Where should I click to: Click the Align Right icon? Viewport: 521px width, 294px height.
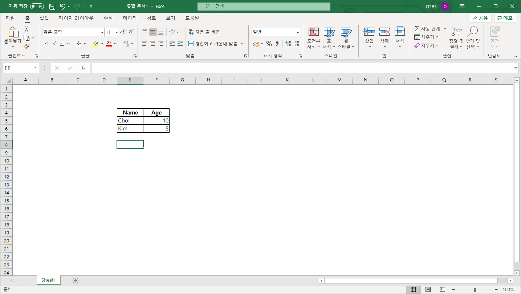[x=161, y=44]
